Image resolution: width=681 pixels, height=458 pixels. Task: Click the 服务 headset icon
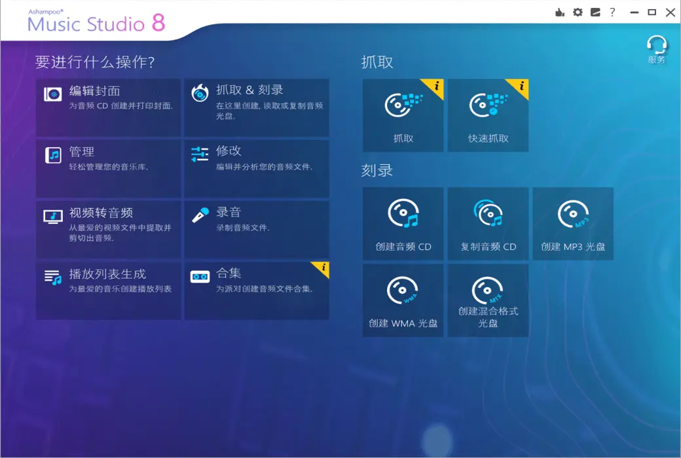(x=656, y=44)
